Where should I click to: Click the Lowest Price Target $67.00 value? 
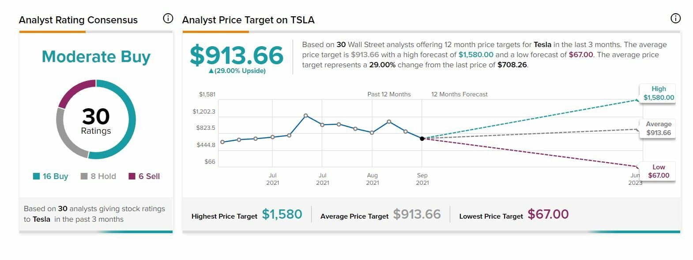[x=548, y=214]
